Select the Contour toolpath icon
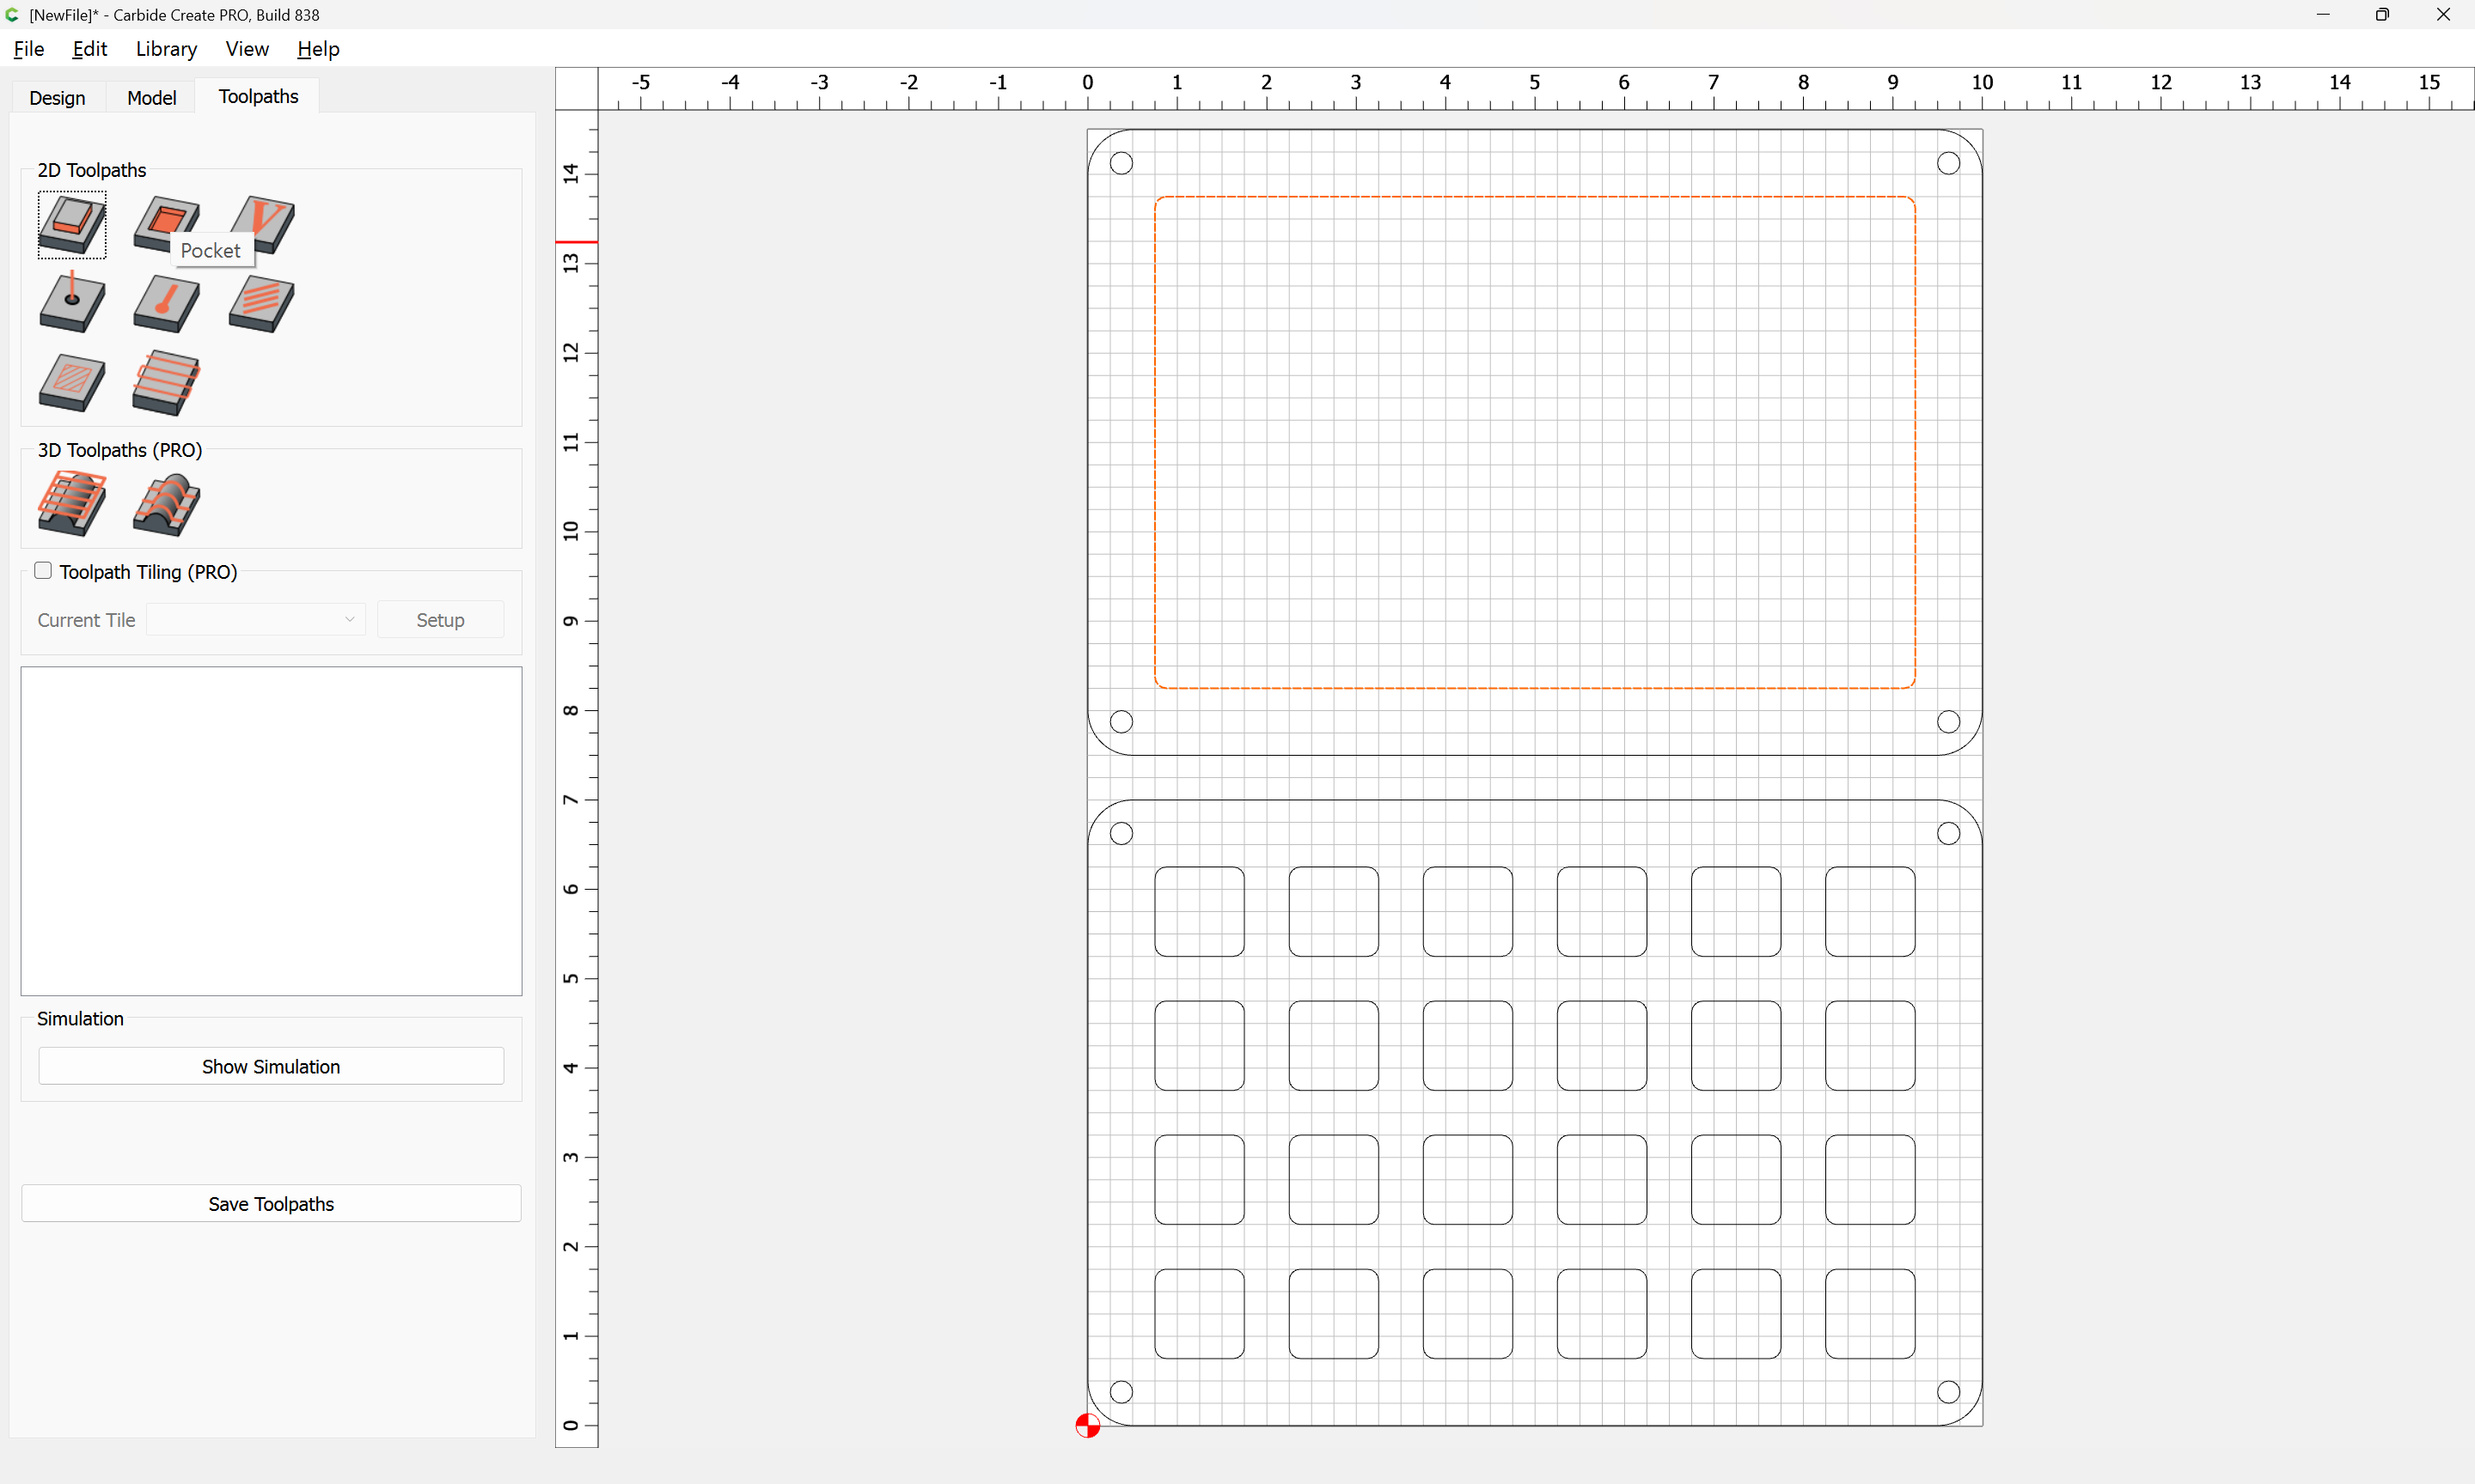The width and height of the screenshot is (2475, 1484). coord(72,225)
